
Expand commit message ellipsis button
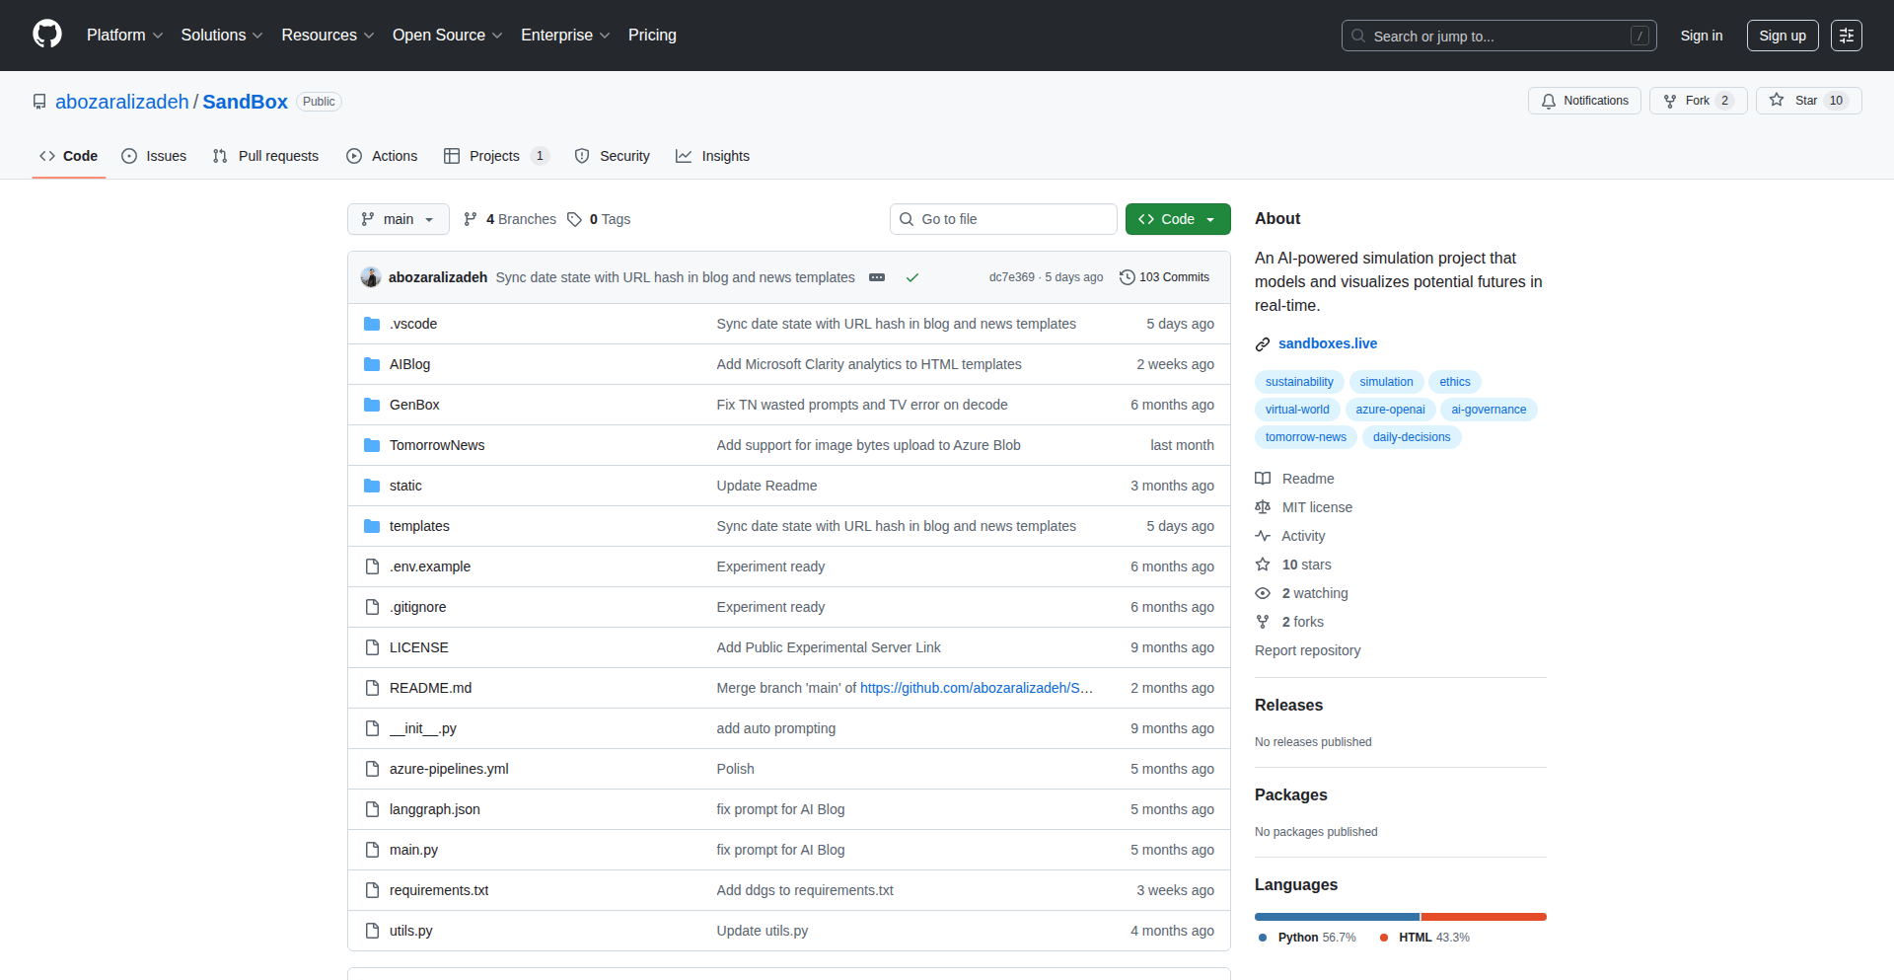[877, 277]
